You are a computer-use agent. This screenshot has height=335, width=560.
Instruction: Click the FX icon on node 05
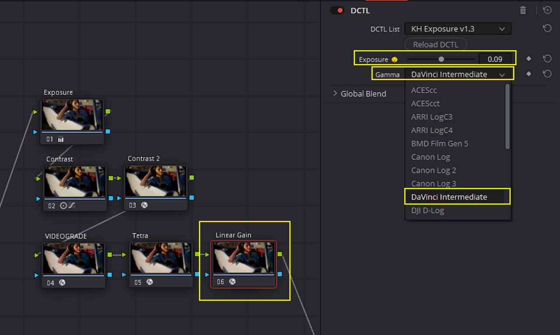(x=149, y=282)
